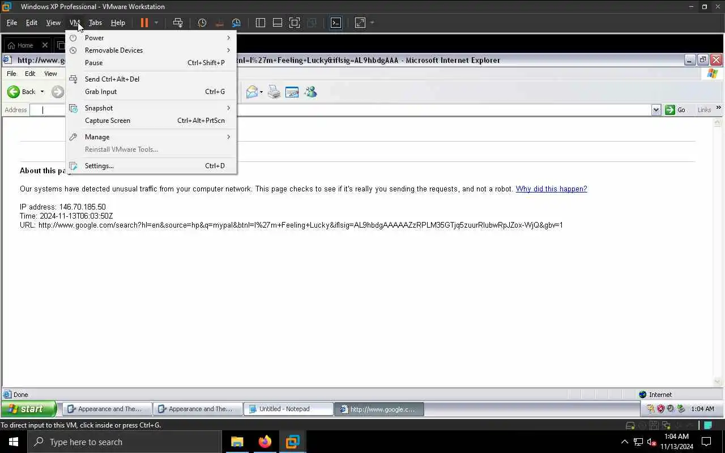This screenshot has height=453, width=725.
Task: Enter full screen mode via toolbar icon
Action: pyautogui.click(x=295, y=23)
